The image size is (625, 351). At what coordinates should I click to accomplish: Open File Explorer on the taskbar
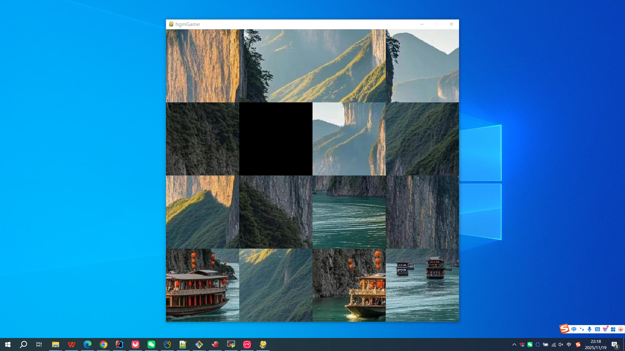point(55,345)
